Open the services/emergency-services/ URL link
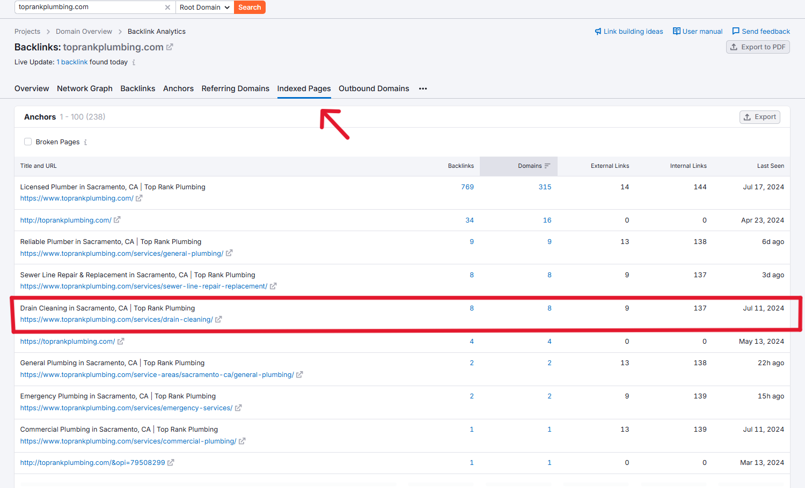 click(127, 408)
